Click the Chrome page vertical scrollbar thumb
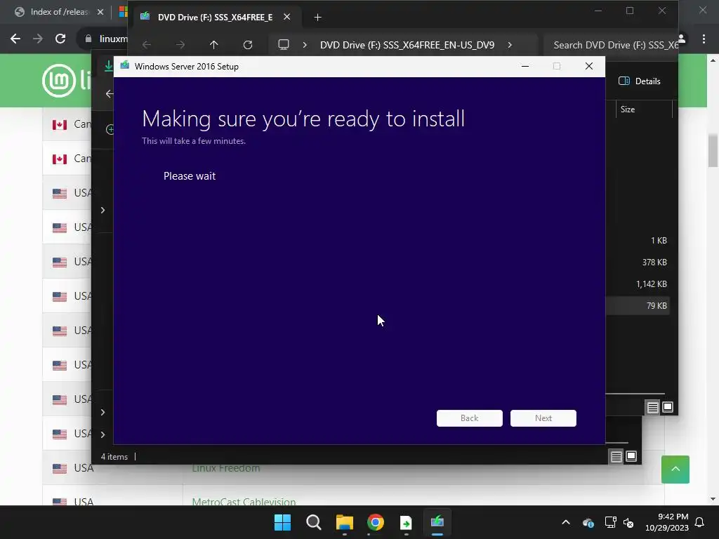Image resolution: width=719 pixels, height=539 pixels. click(713, 150)
